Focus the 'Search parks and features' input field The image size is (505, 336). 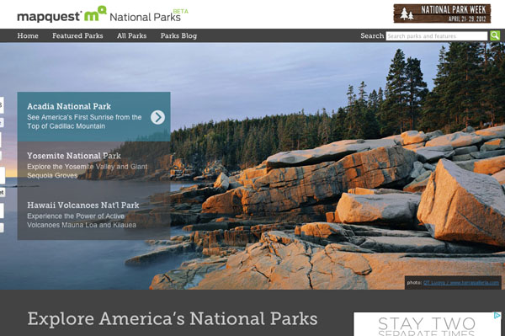coord(437,35)
